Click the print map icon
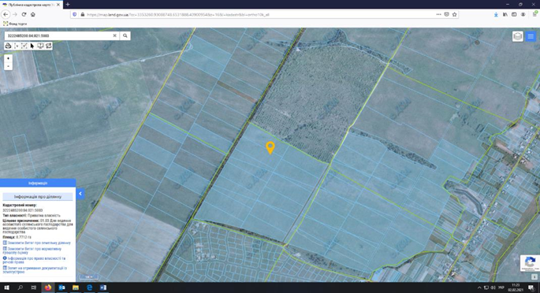The width and height of the screenshot is (540, 293). point(8,46)
